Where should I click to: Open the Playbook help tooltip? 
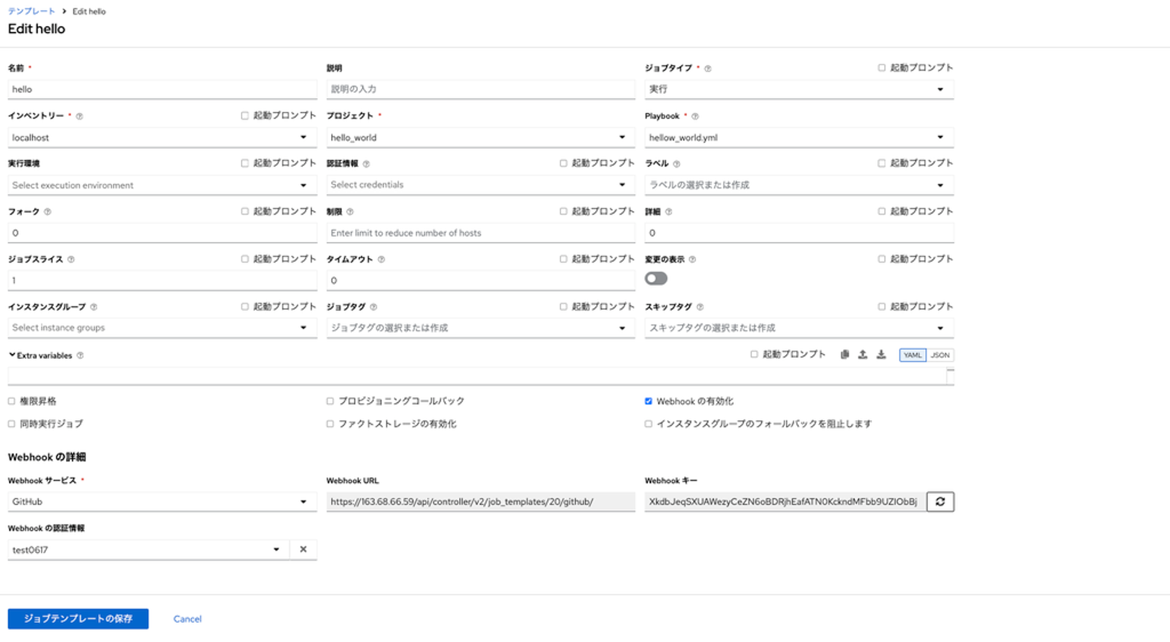click(696, 117)
